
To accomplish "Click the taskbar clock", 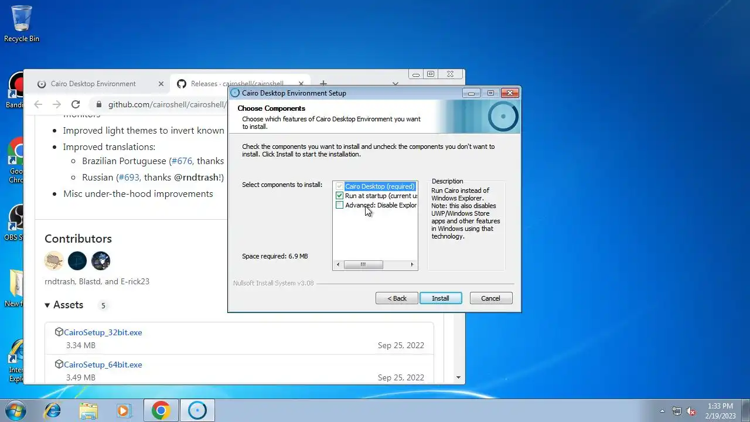I will coord(721,410).
